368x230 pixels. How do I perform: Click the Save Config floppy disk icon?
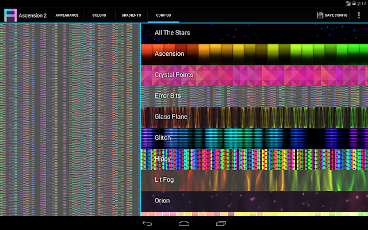[x=320, y=16]
